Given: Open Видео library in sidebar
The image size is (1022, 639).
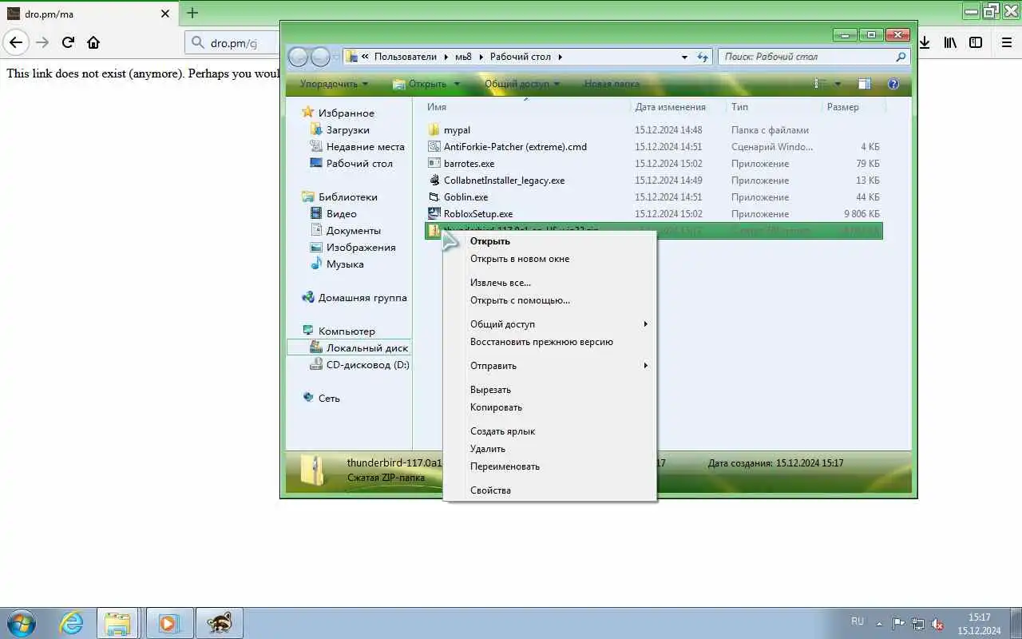Looking at the screenshot, I should click(x=341, y=214).
